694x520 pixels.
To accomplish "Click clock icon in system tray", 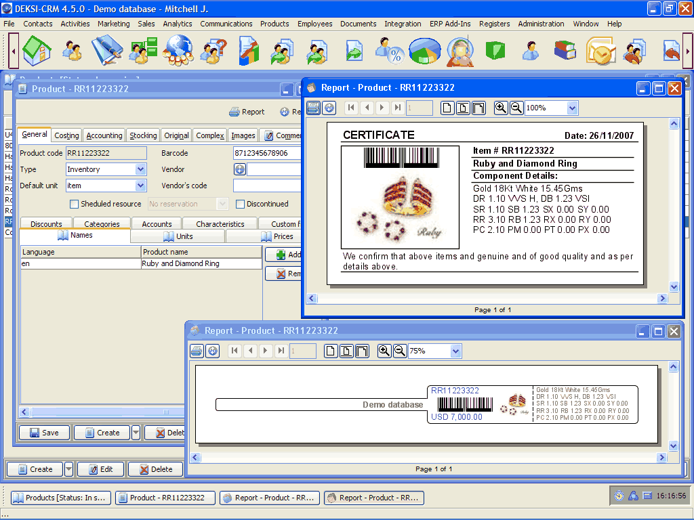I will [619, 496].
